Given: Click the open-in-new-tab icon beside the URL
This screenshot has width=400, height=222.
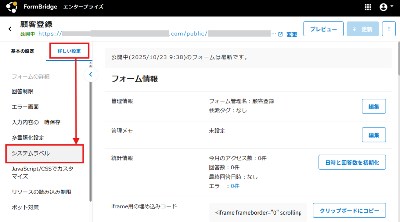Looking at the screenshot, I should pyautogui.click(x=280, y=34).
